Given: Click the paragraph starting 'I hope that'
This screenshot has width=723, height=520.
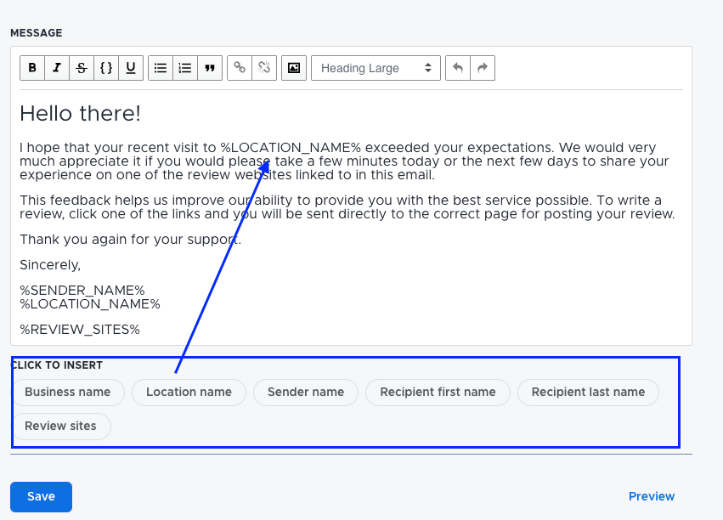Looking at the screenshot, I should [344, 161].
